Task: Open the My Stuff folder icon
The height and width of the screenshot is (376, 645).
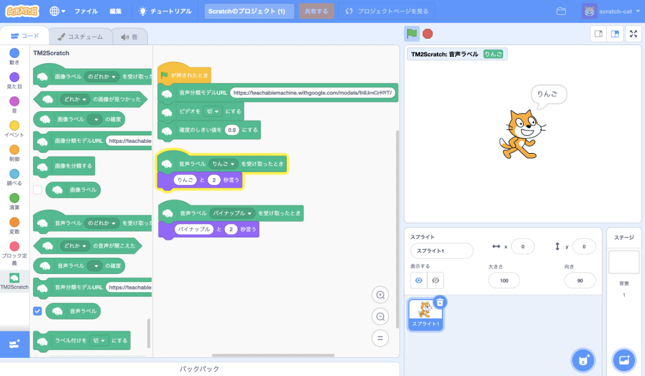Action: (561, 11)
